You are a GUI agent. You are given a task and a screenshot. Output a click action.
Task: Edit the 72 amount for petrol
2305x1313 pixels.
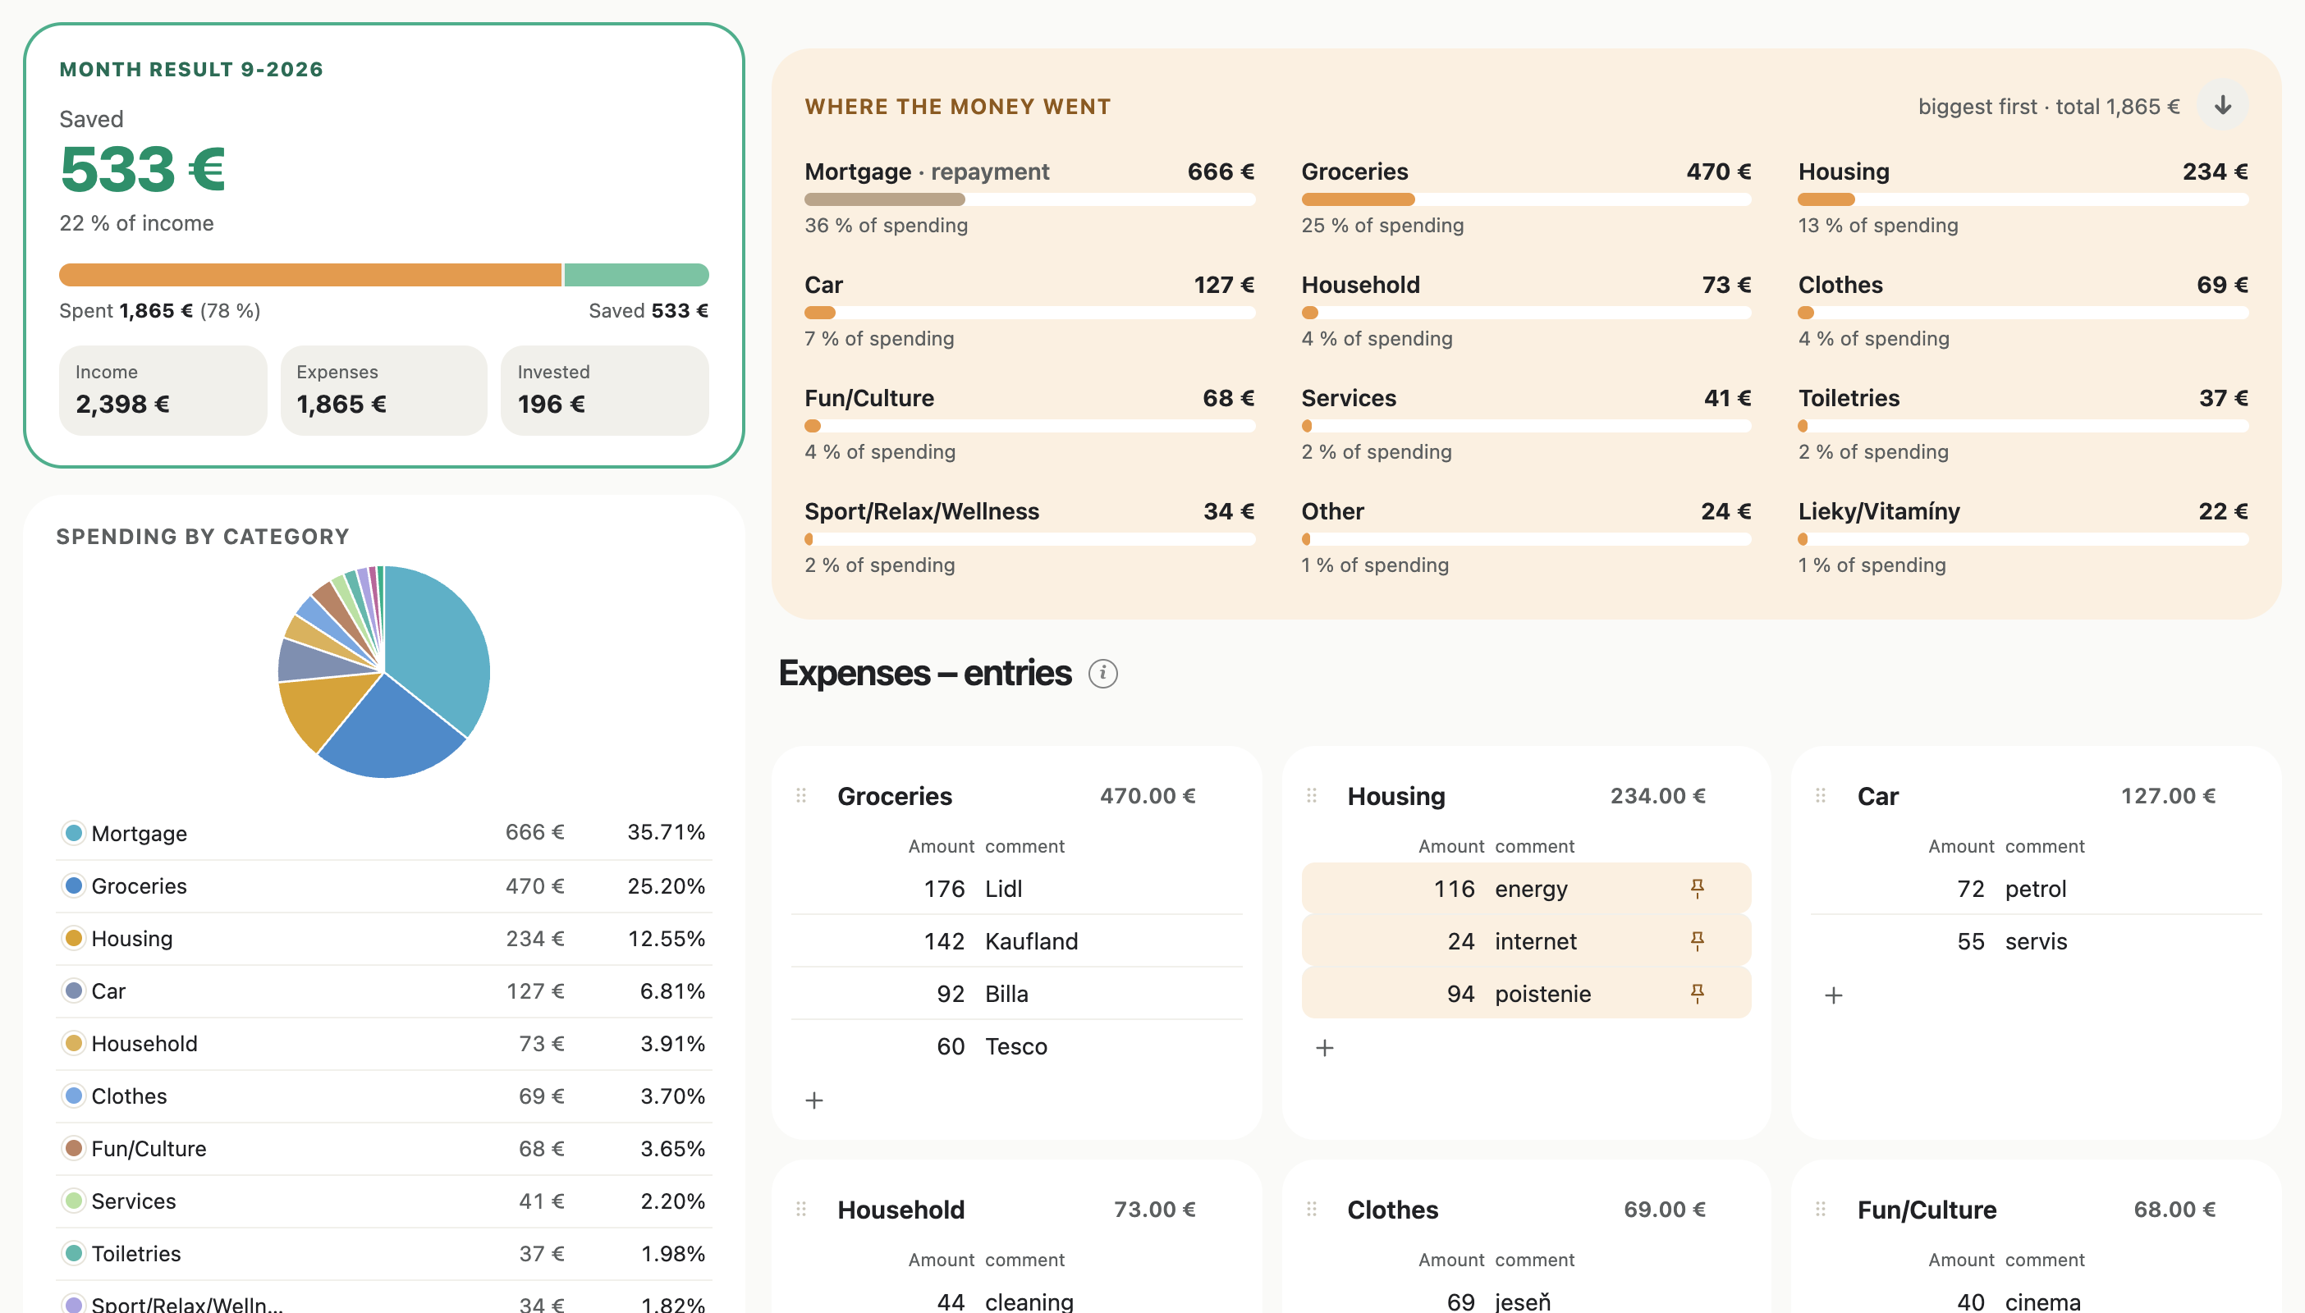(x=1970, y=890)
